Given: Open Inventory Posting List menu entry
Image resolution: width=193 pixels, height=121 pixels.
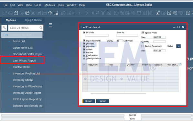Looking at the screenshot, I should [x=26, y=73].
